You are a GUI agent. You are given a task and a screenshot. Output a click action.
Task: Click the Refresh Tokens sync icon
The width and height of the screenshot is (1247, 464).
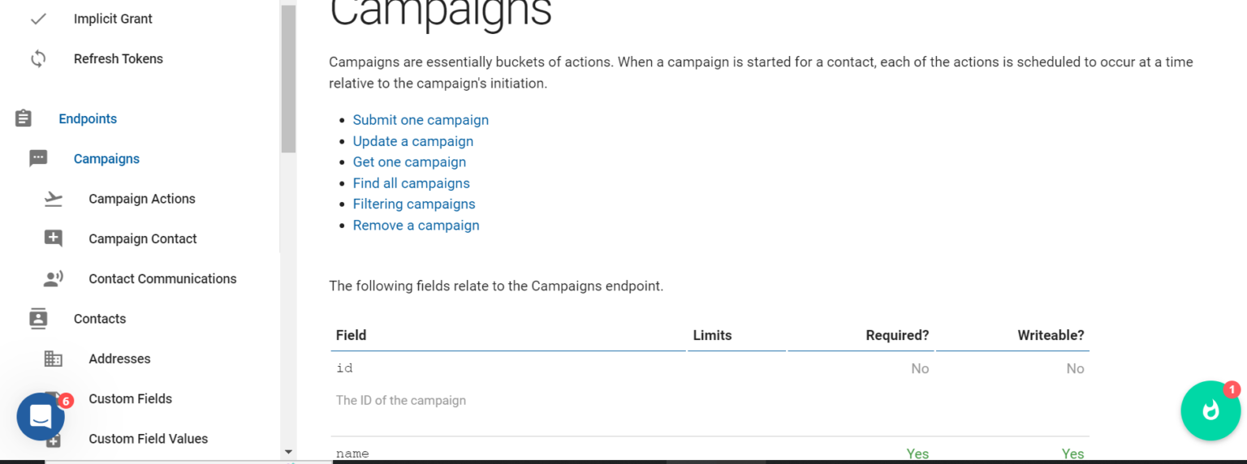coord(38,59)
